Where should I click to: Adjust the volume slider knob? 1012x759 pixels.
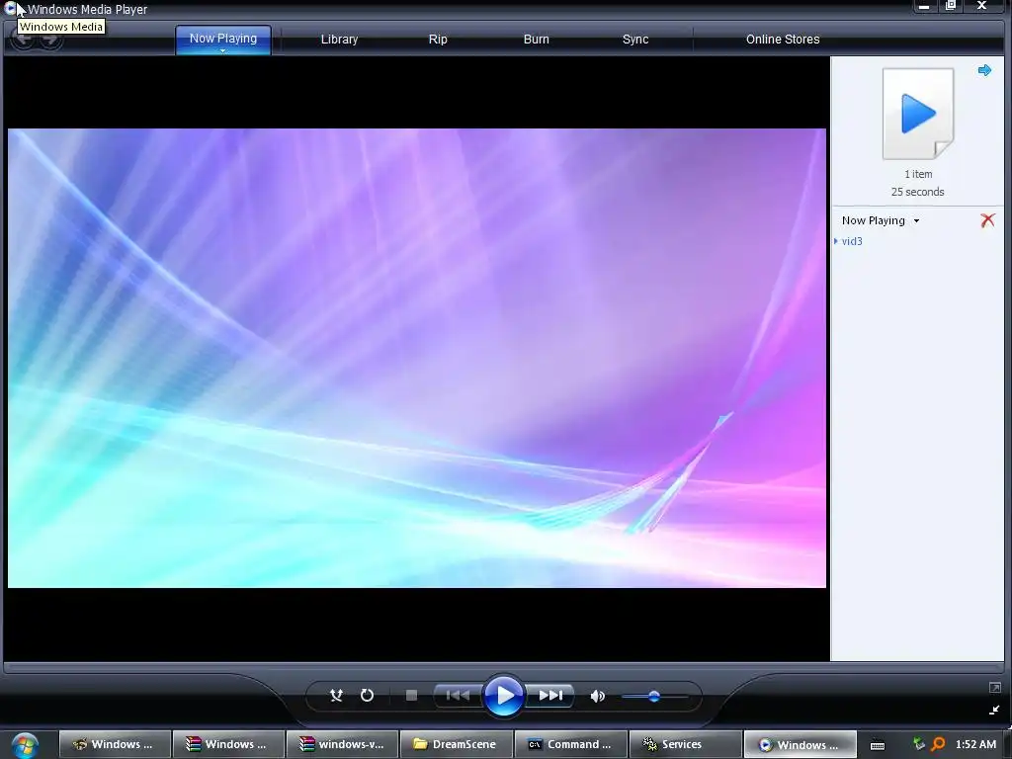point(654,697)
